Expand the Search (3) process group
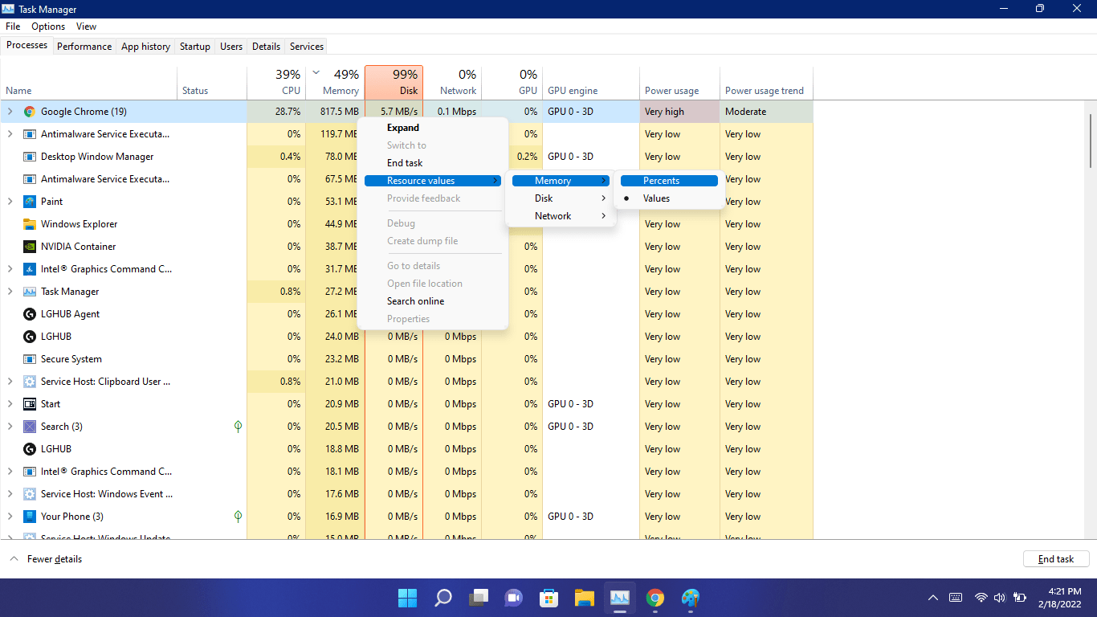This screenshot has width=1097, height=617. (x=10, y=427)
